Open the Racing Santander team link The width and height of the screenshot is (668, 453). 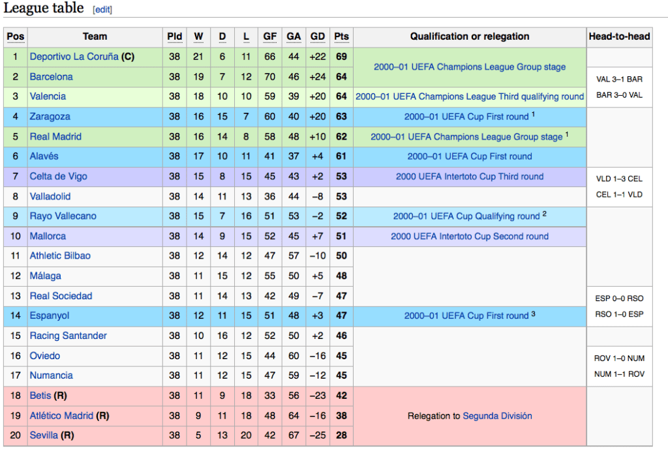pos(68,336)
